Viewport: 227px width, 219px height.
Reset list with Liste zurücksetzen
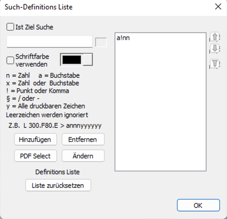(x=58, y=185)
